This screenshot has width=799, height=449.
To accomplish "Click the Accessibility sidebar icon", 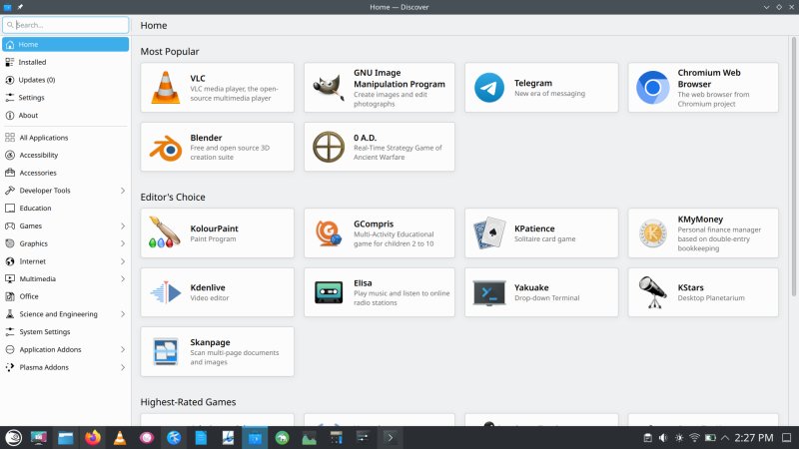I will tap(10, 156).
